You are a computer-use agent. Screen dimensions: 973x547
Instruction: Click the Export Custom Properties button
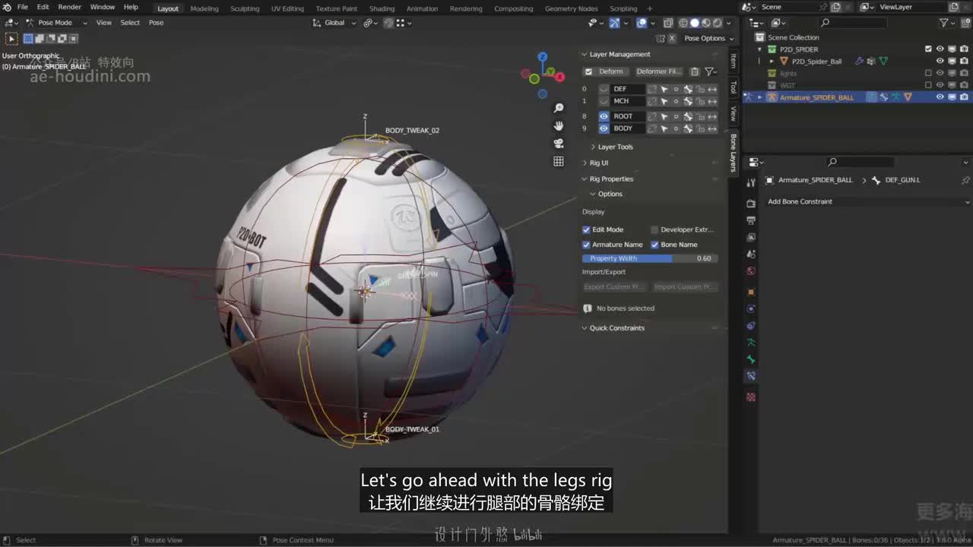(x=615, y=287)
